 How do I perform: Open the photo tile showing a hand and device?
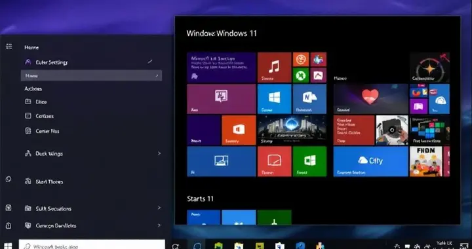392,130
